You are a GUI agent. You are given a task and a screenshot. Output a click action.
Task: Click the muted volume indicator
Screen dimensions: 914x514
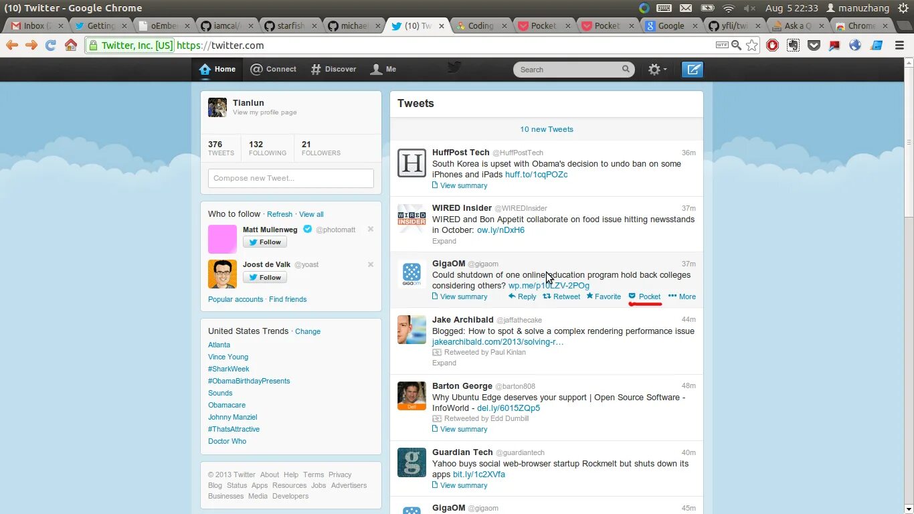pyautogui.click(x=749, y=8)
